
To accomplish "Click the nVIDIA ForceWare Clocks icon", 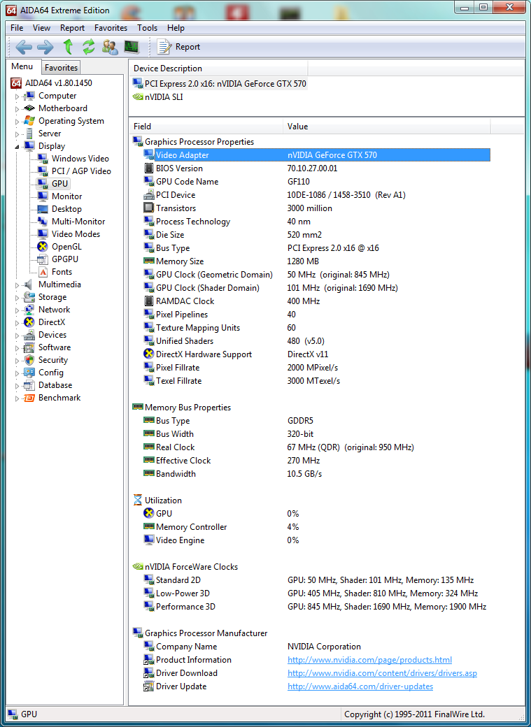I will click(138, 567).
